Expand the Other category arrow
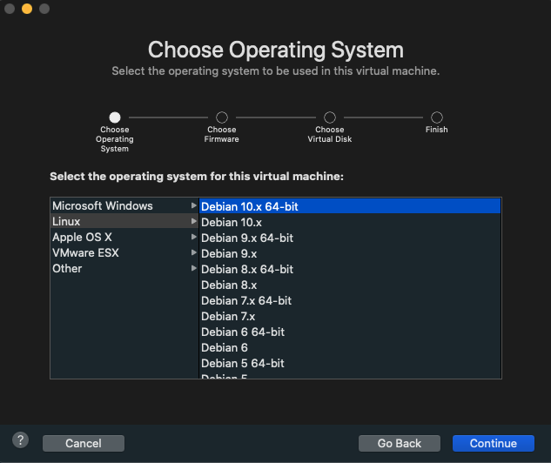551x463 pixels. pyautogui.click(x=193, y=269)
